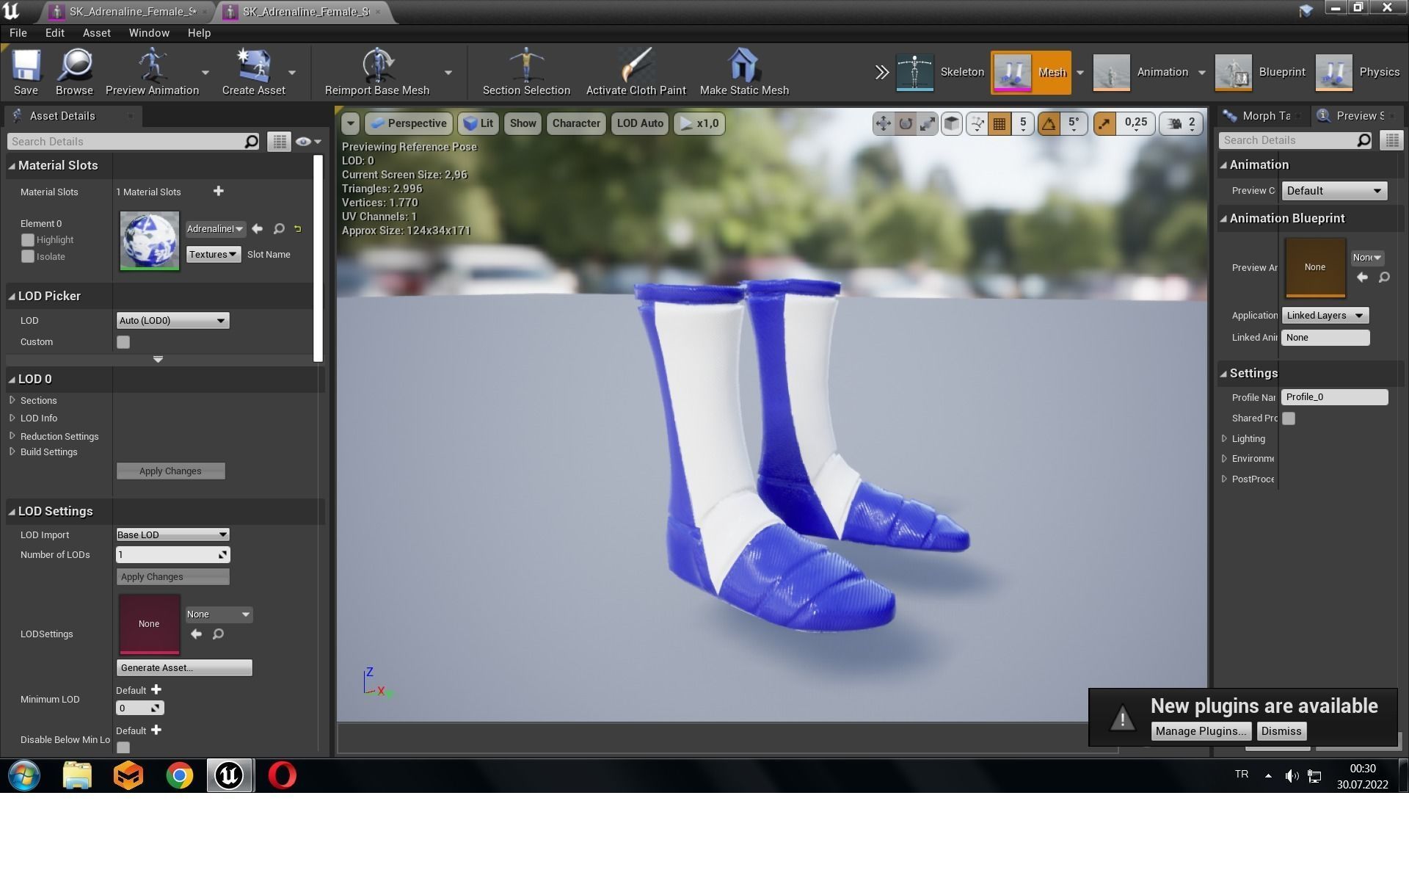Open the LOD Auto (LOD0) dropdown
This screenshot has height=881, width=1409.
coord(172,321)
